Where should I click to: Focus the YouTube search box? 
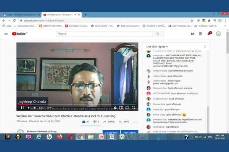(x=104, y=34)
